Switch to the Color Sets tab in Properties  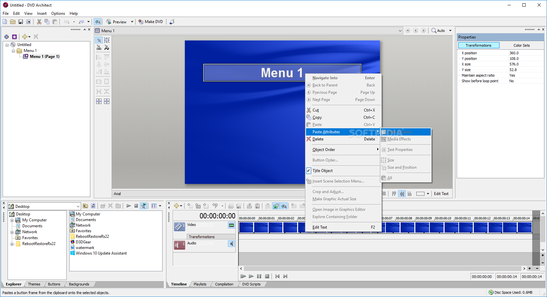[521, 45]
